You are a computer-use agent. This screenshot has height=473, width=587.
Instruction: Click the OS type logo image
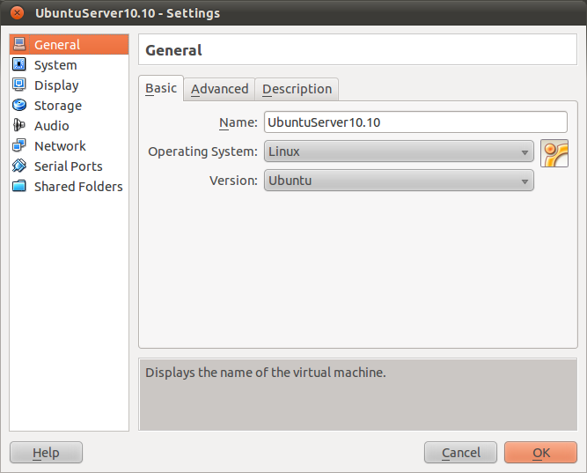click(x=554, y=152)
